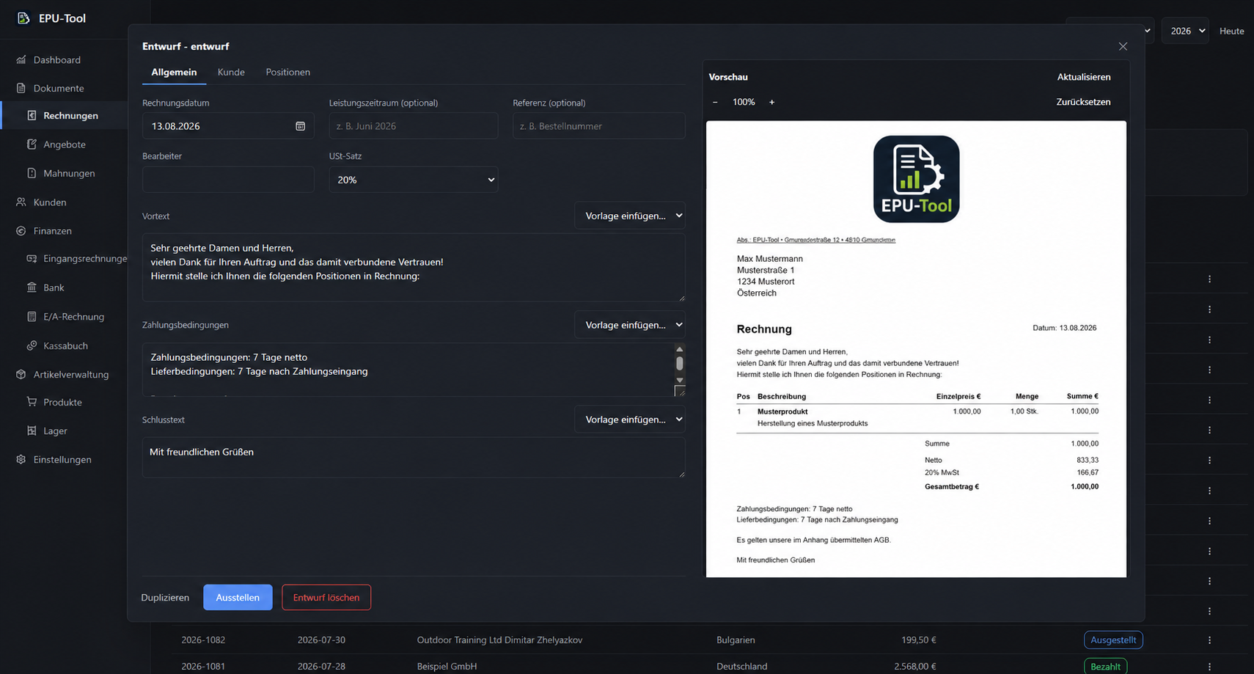Viewport: 1254px width, 674px height.
Task: Select the Produkte shopping cart icon
Action: pos(32,402)
